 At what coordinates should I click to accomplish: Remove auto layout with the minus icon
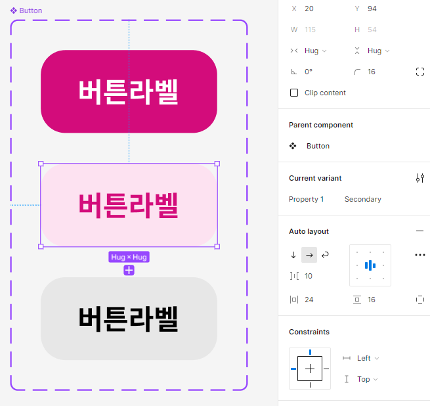pos(419,231)
